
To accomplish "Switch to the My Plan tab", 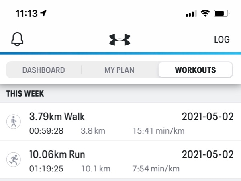I will 119,70.
